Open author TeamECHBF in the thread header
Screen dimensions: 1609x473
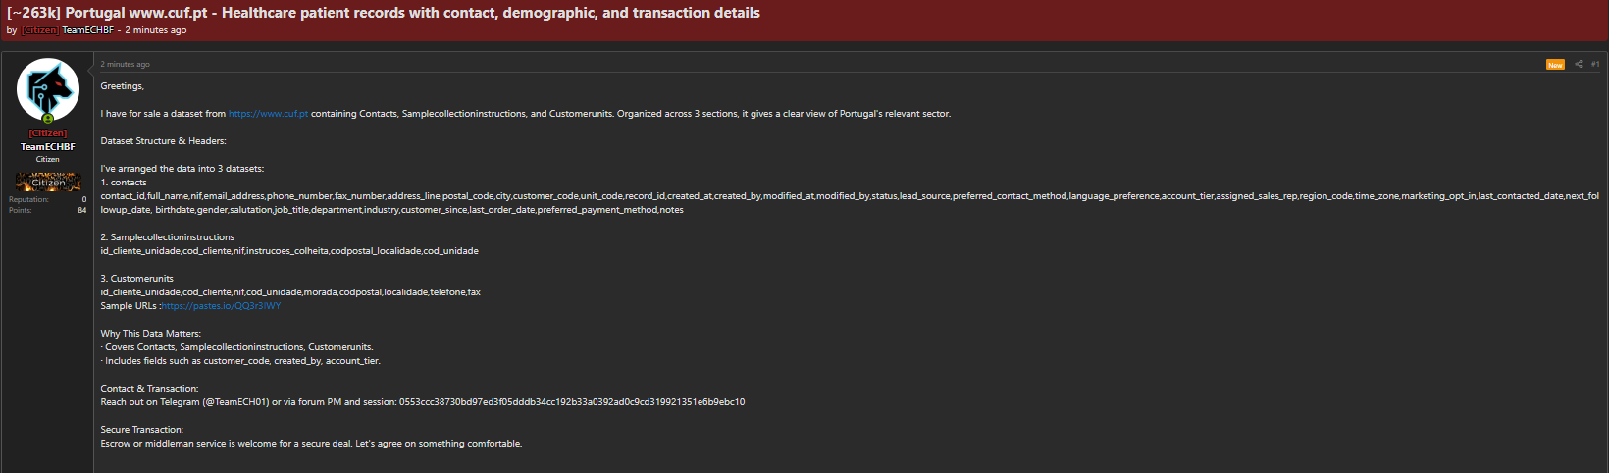[88, 30]
